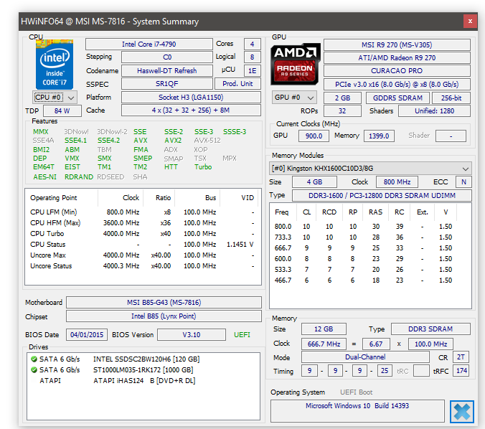Click the green UEFI label
Viewport: 485px width, 429px height.
(242, 335)
